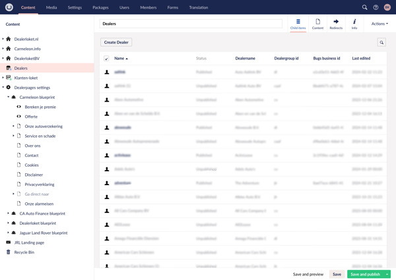
Task: Click the Child items icon
Action: (x=298, y=24)
